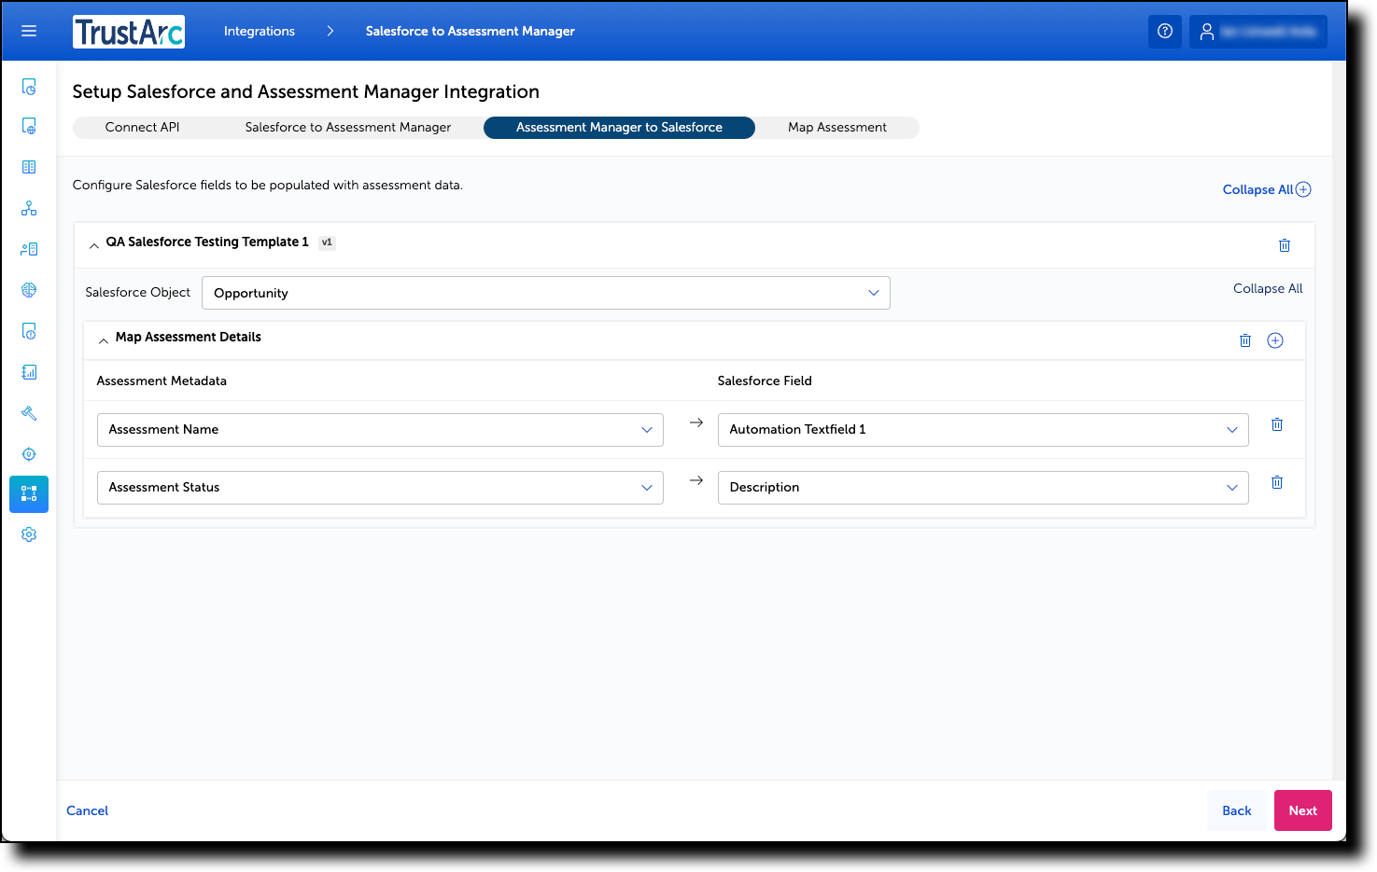Open the highlighted Integrations sidebar icon
The image size is (1377, 872).
tap(28, 493)
